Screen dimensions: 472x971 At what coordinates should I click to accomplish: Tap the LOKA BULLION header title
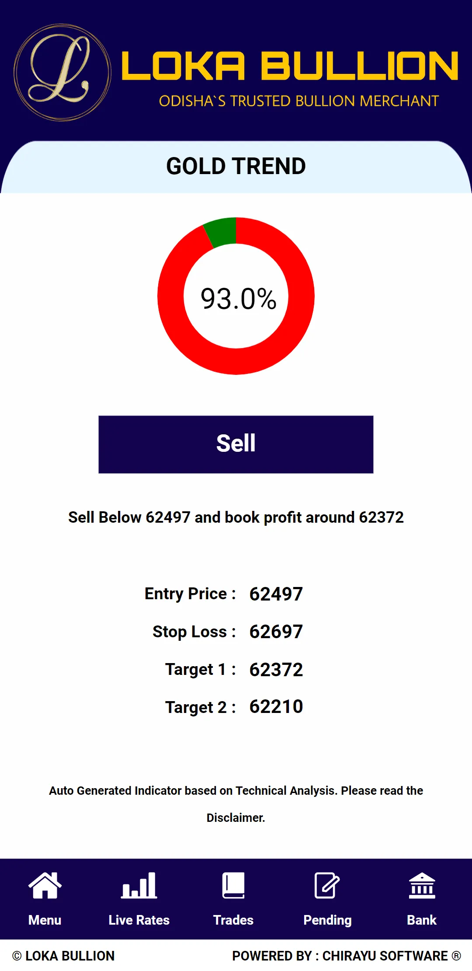tap(289, 66)
